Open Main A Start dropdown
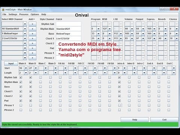180x135 pixels. [x=26, y=68]
